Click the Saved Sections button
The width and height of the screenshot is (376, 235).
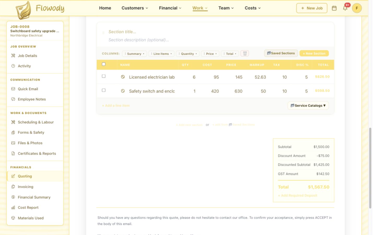coord(281,53)
